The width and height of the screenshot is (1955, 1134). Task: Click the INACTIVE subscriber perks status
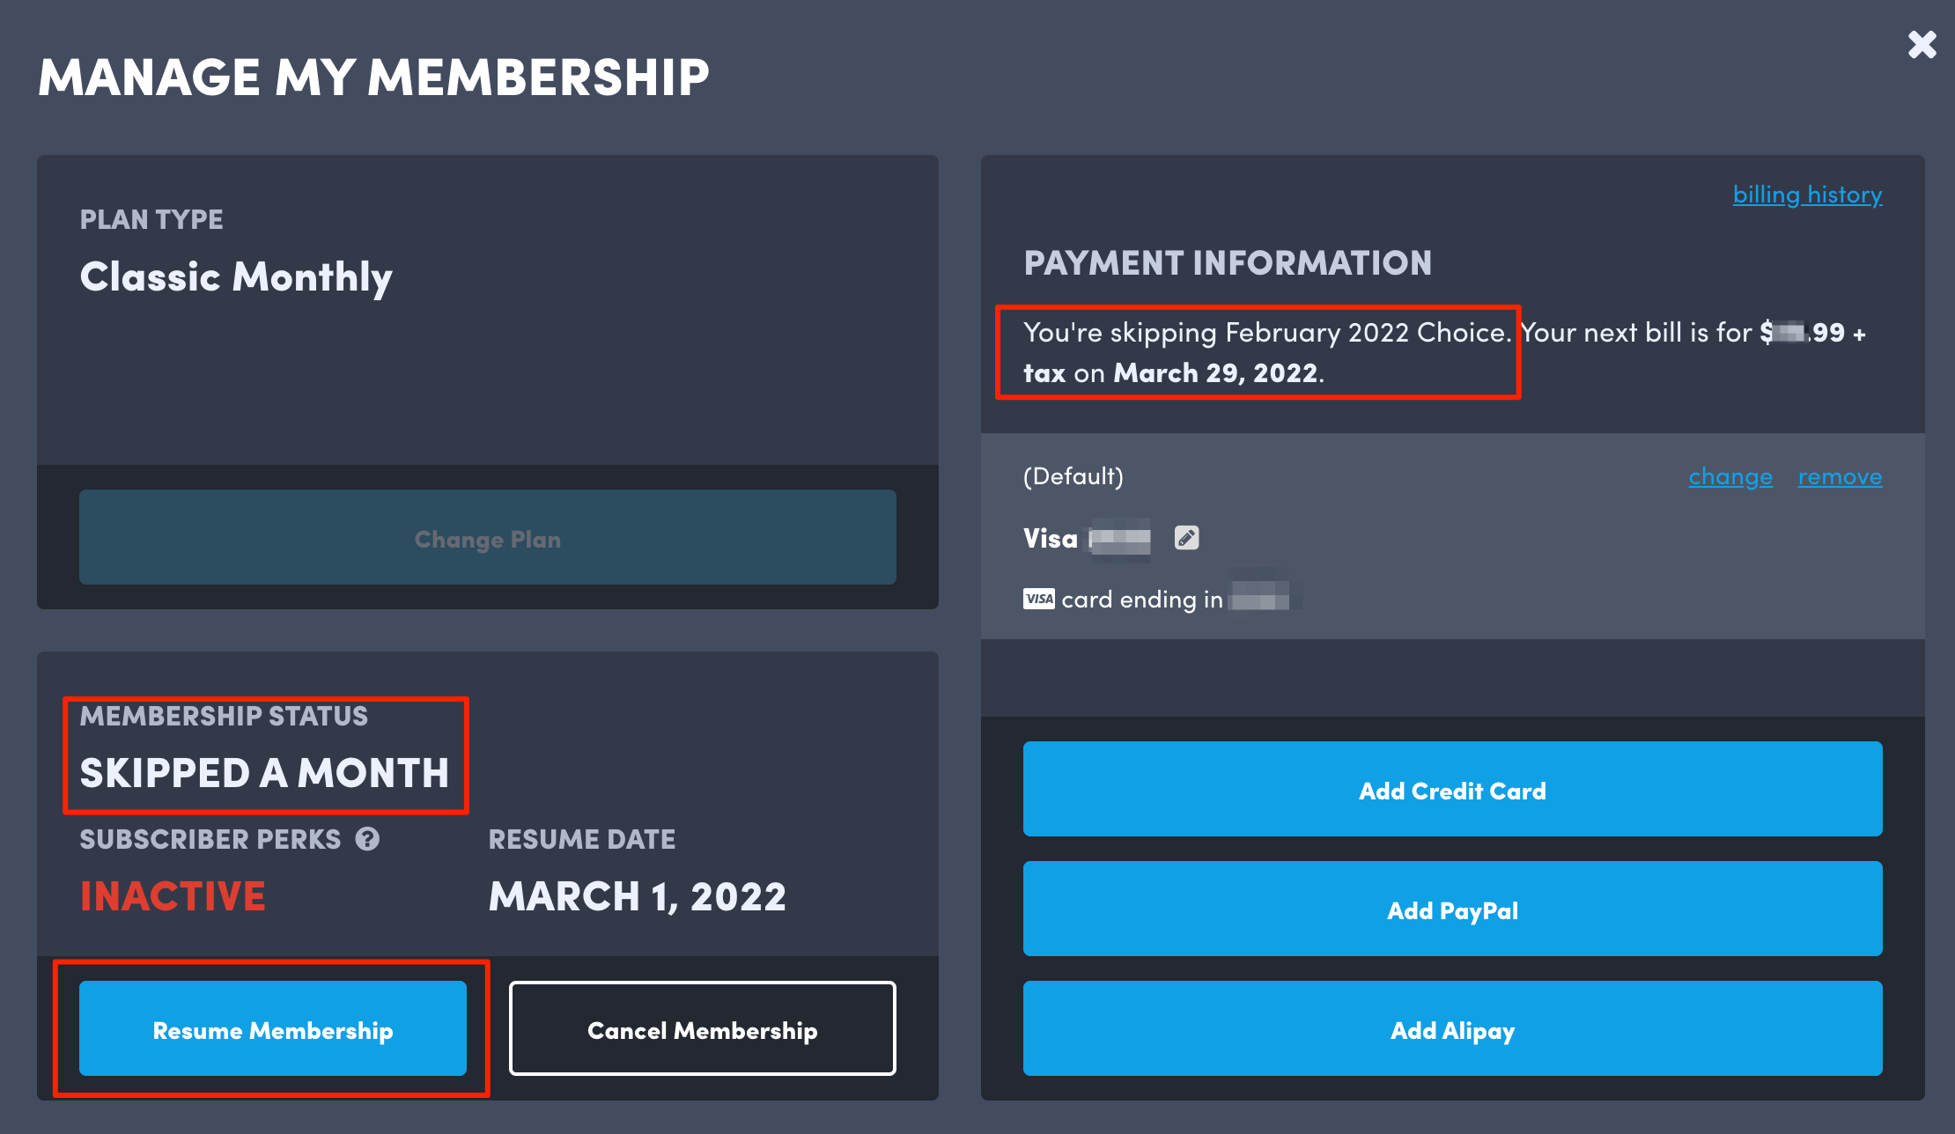pos(173,896)
